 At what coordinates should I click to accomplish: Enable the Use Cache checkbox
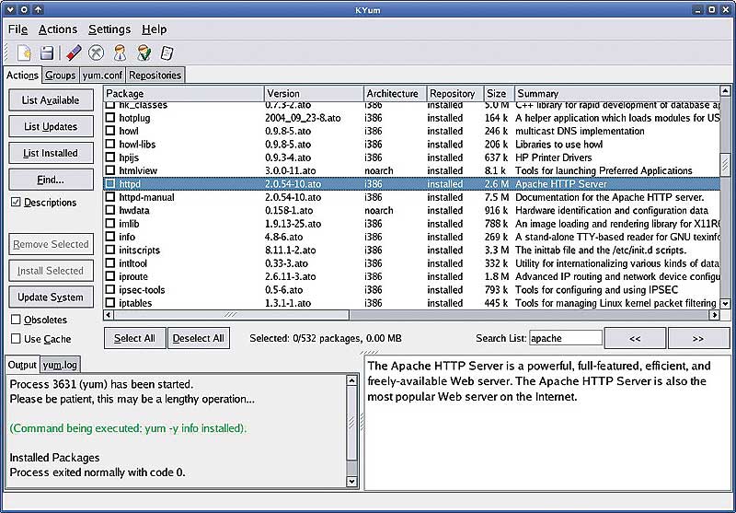(16, 339)
